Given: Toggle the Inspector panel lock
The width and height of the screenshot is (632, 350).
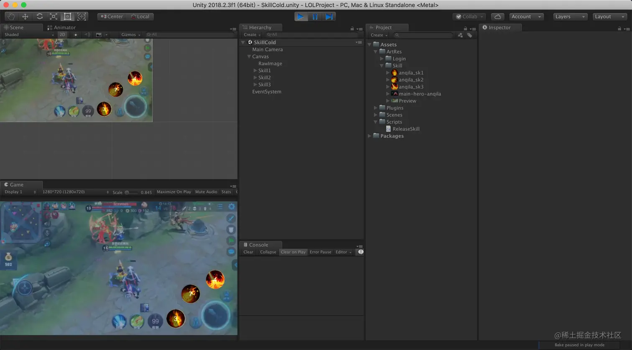Looking at the screenshot, I should coord(619,29).
